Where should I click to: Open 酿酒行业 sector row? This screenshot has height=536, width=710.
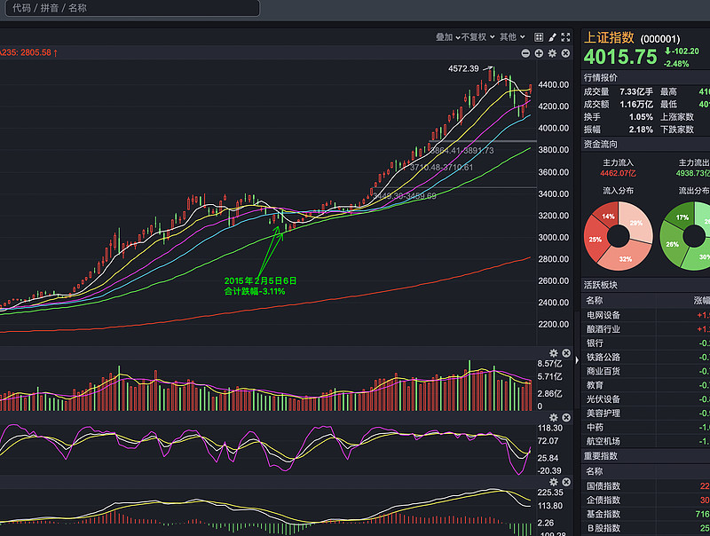tap(603, 329)
